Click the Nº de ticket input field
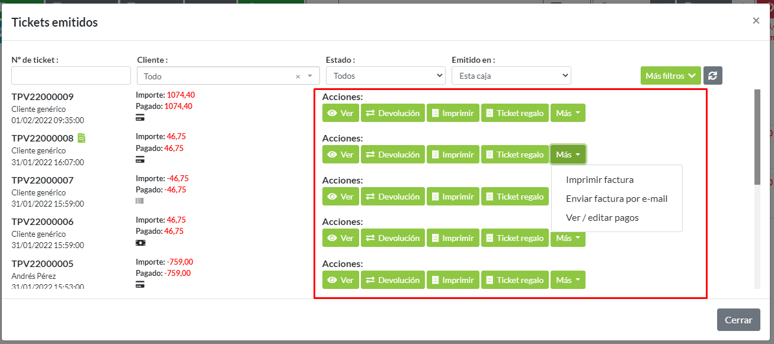Image resolution: width=774 pixels, height=344 pixels. [x=71, y=76]
